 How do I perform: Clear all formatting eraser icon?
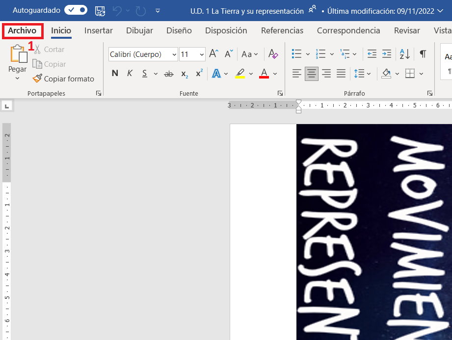(x=273, y=54)
